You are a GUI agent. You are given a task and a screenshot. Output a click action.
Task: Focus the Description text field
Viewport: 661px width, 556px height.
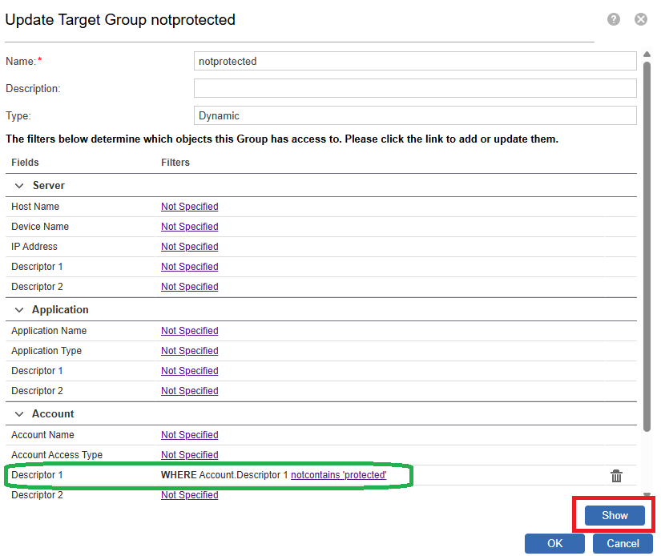pos(415,88)
